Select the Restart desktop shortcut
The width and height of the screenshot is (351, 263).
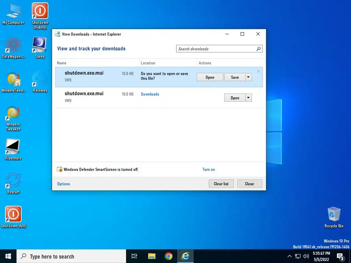pyautogui.click(x=13, y=184)
